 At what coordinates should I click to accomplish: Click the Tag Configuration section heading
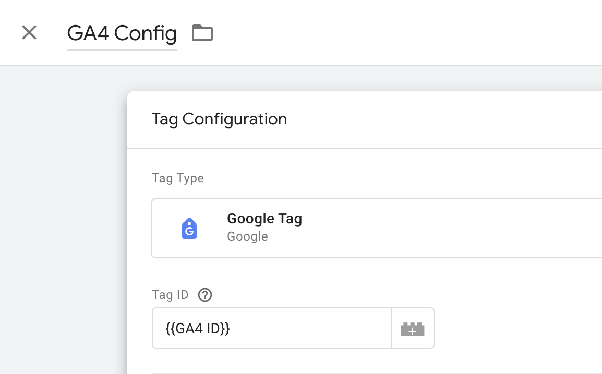click(219, 119)
